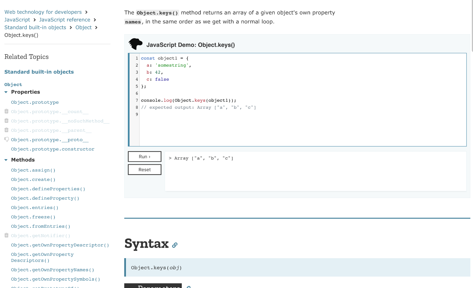The image size is (473, 288).
Task: Click the MDN dinosaur logo in demo header
Action: [135, 44]
